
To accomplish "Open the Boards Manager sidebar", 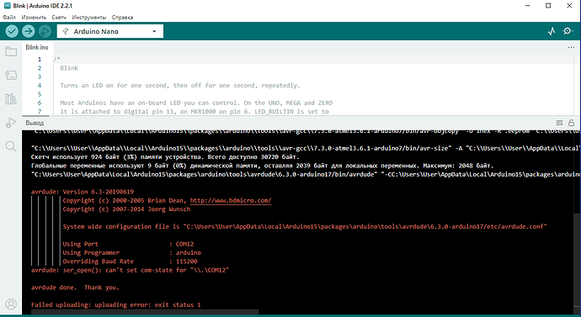I will (11, 75).
